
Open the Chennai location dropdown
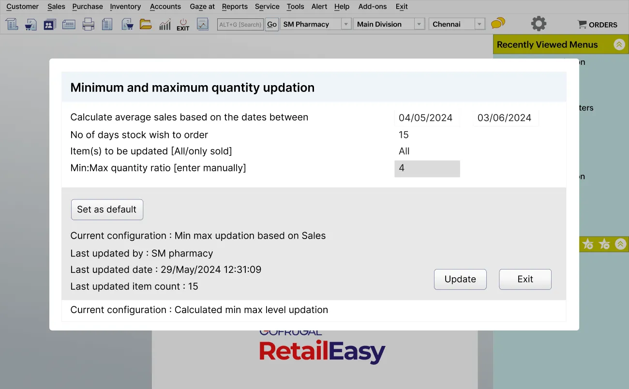click(x=479, y=24)
